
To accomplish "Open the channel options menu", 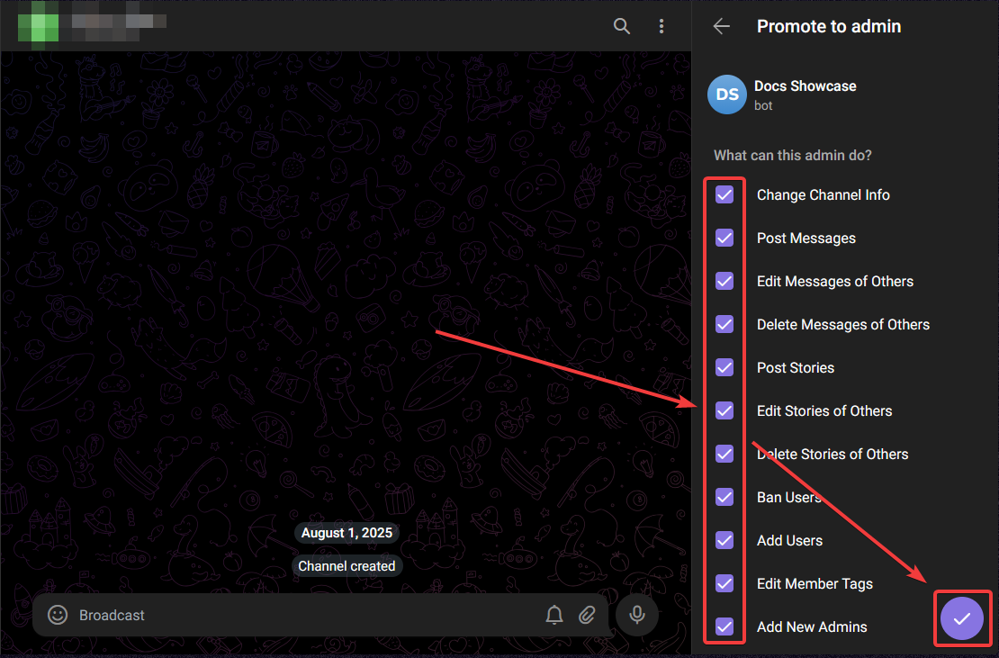I will pyautogui.click(x=661, y=26).
